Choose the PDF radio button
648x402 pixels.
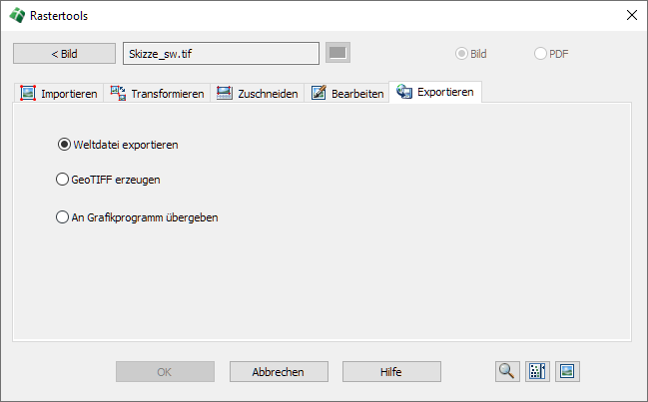click(x=541, y=54)
